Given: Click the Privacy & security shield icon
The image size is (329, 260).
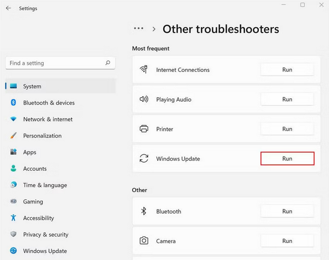Looking at the screenshot, I should [13, 234].
